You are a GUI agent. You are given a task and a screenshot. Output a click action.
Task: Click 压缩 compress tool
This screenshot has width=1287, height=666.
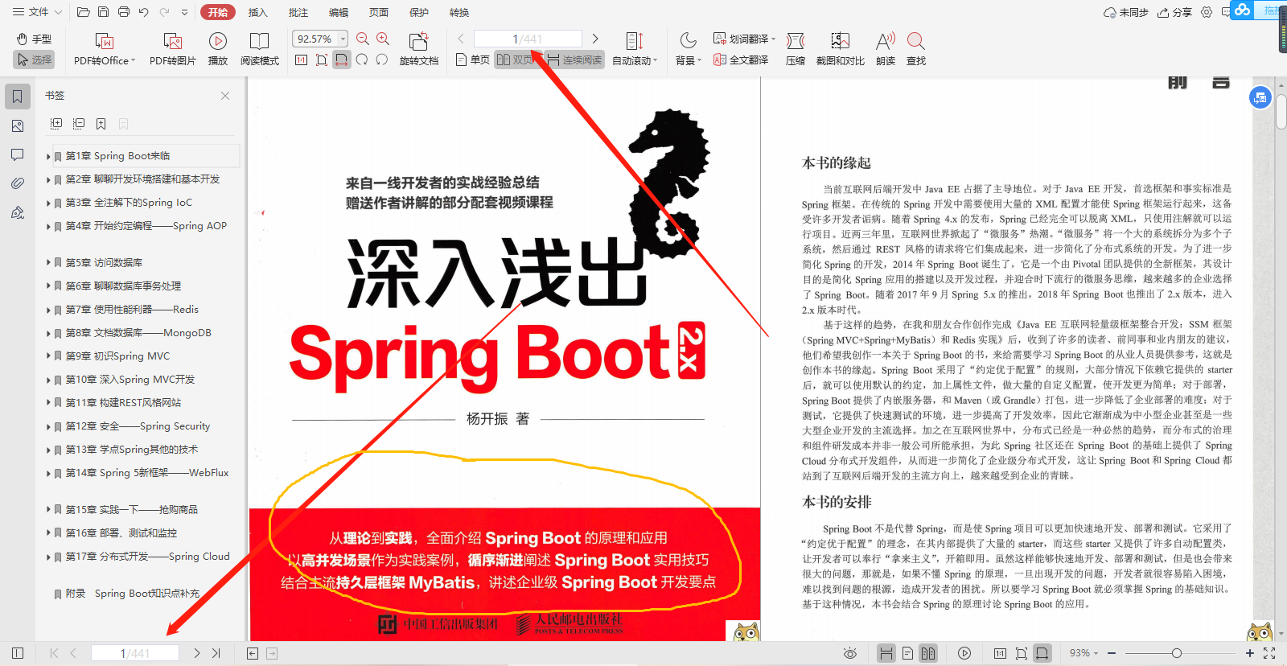(796, 49)
